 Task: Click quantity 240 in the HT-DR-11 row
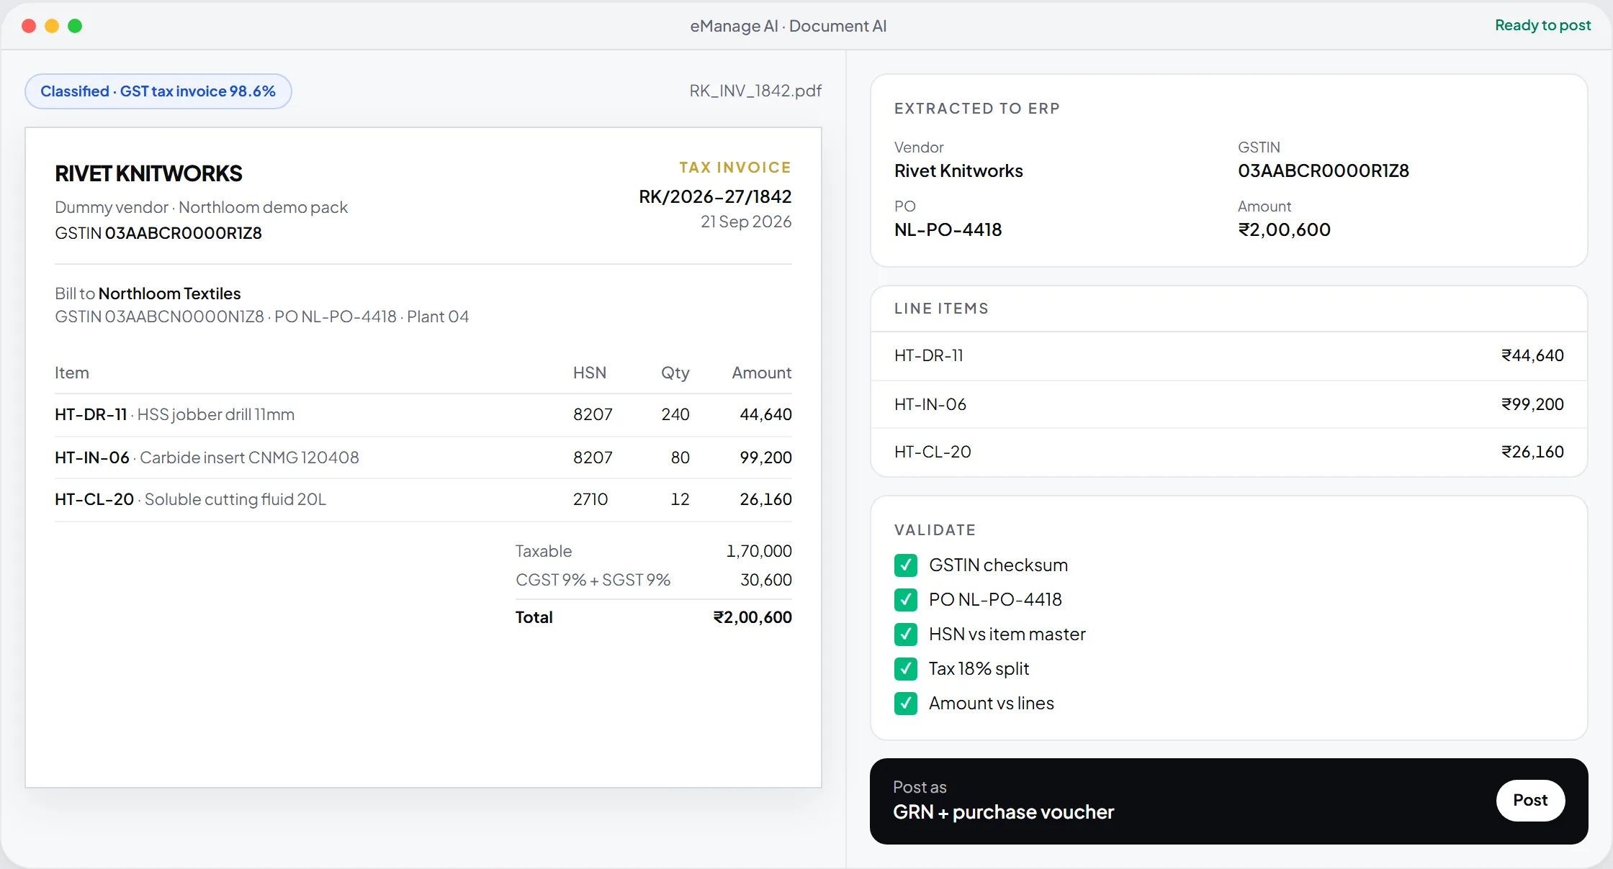(675, 414)
